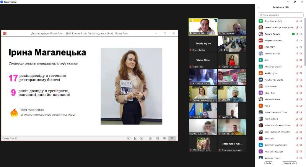Click microphone icon on Roberts row
The image size is (306, 167).
click(297, 34)
